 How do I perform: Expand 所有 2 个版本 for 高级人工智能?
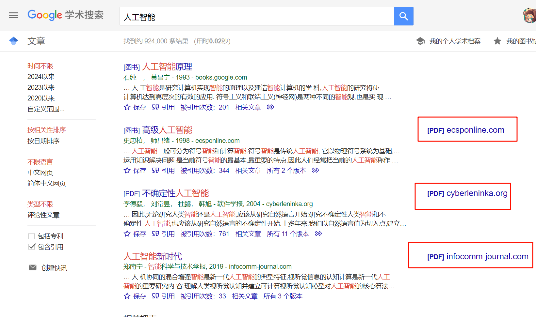pyautogui.click(x=286, y=170)
